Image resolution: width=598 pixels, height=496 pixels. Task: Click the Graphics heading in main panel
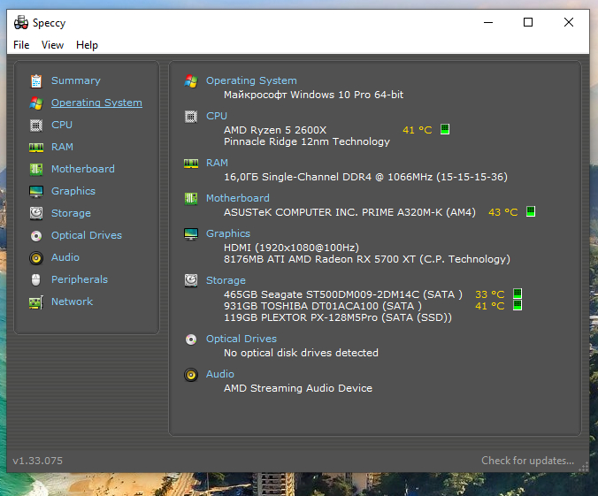(x=228, y=233)
